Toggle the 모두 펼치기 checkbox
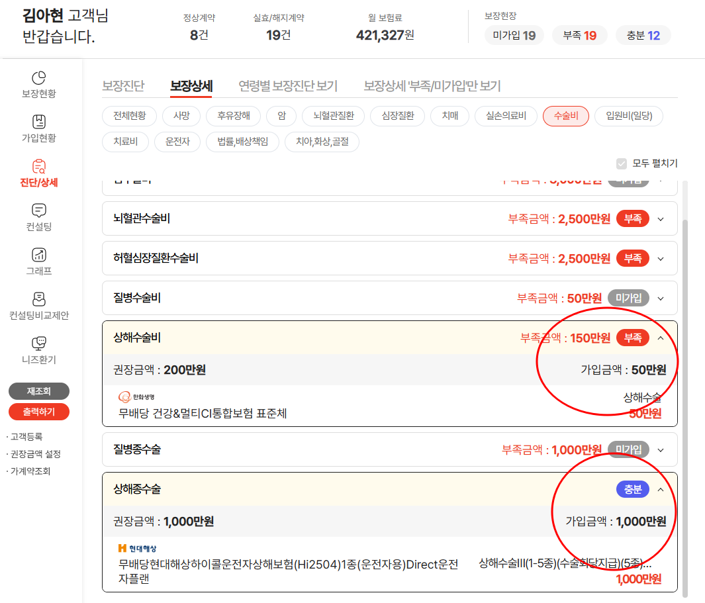Viewport: 705px width, 603px height. [621, 163]
